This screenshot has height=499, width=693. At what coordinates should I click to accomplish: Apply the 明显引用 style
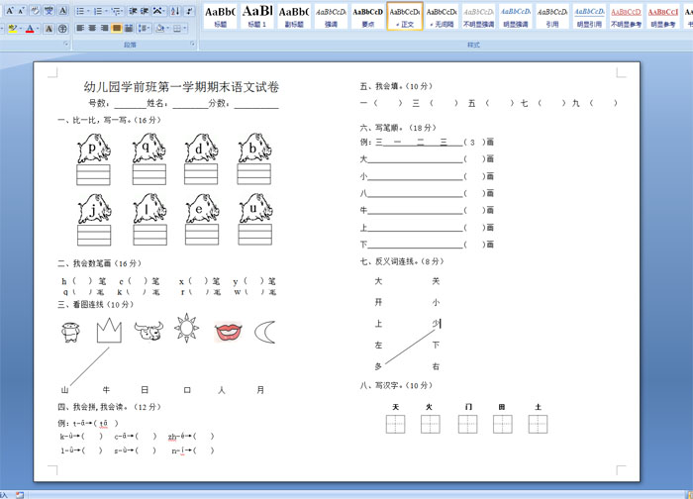point(590,17)
